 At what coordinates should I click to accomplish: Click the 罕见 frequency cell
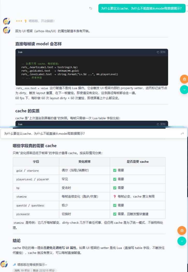[84, 179]
